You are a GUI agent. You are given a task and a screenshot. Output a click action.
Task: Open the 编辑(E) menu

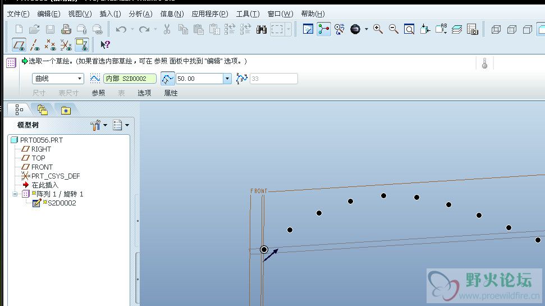click(x=49, y=14)
